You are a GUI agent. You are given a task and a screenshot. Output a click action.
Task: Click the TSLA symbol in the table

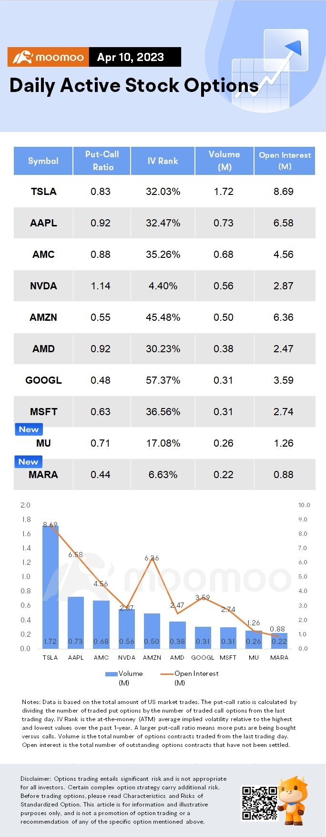pos(43,192)
